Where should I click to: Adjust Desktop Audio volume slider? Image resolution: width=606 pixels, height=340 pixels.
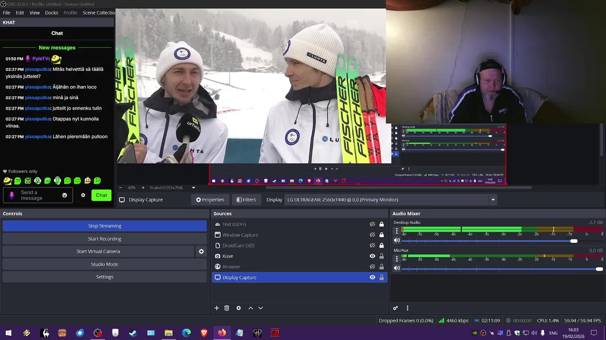574,241
